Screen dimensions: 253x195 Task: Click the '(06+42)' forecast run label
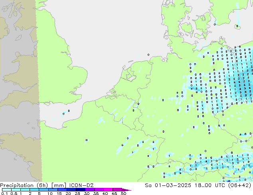coord(241,185)
